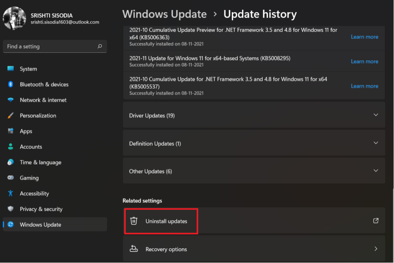Click the Personalization paintbrush icon

pyautogui.click(x=10, y=115)
